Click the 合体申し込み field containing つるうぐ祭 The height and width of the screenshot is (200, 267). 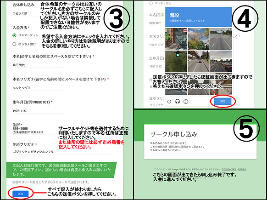[x=26, y=13]
